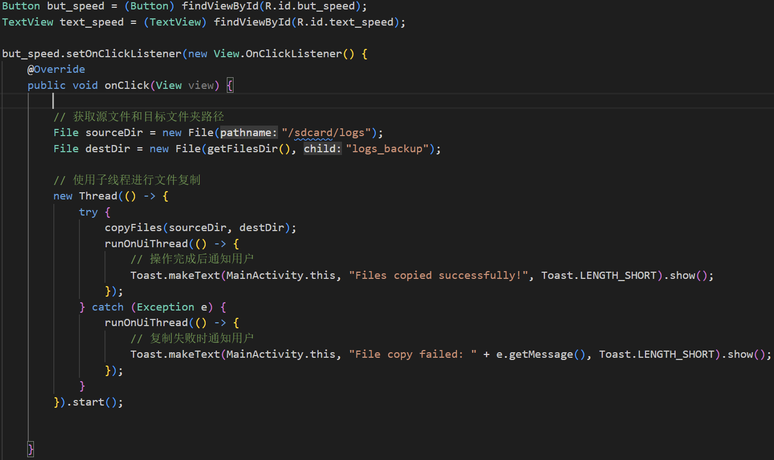The width and height of the screenshot is (774, 460).
Task: Click sourceDir in the File sourceDir declaration
Action: tap(115, 133)
